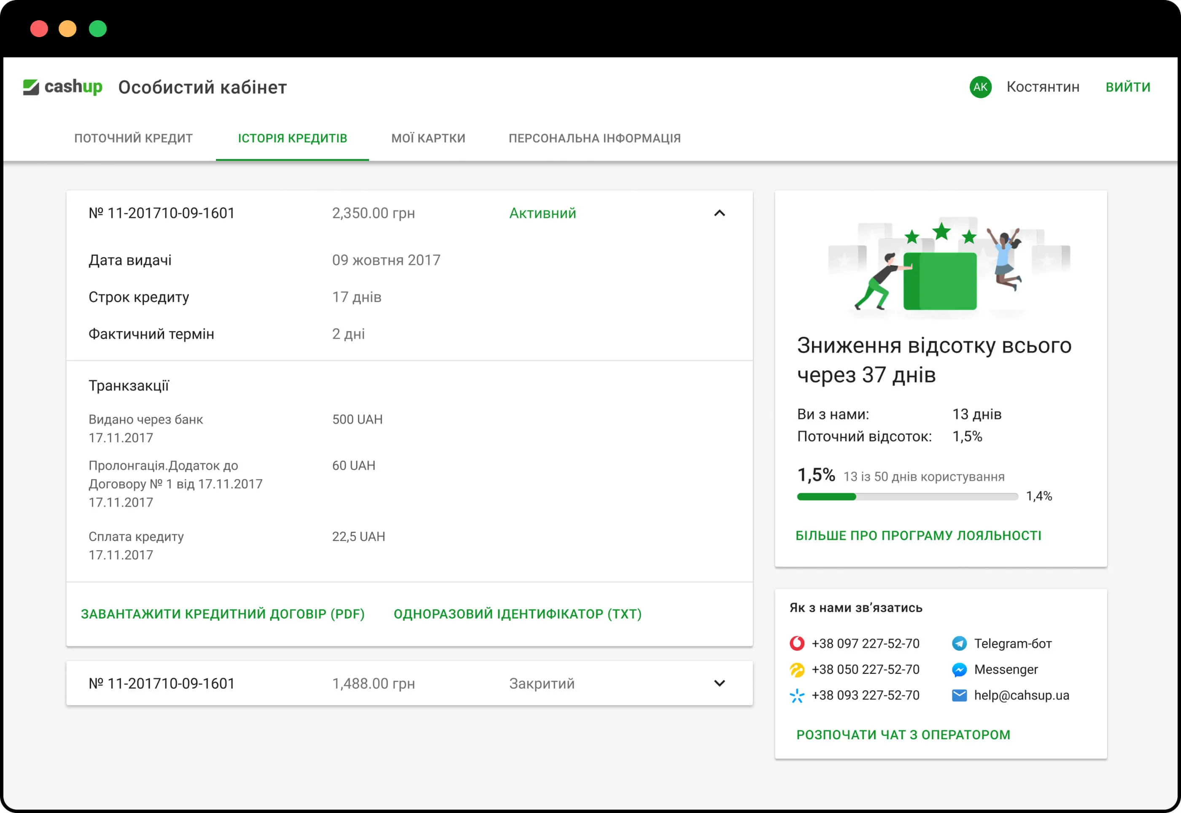Click the blue Kyivstar operator icon
The height and width of the screenshot is (813, 1181).
point(797,695)
